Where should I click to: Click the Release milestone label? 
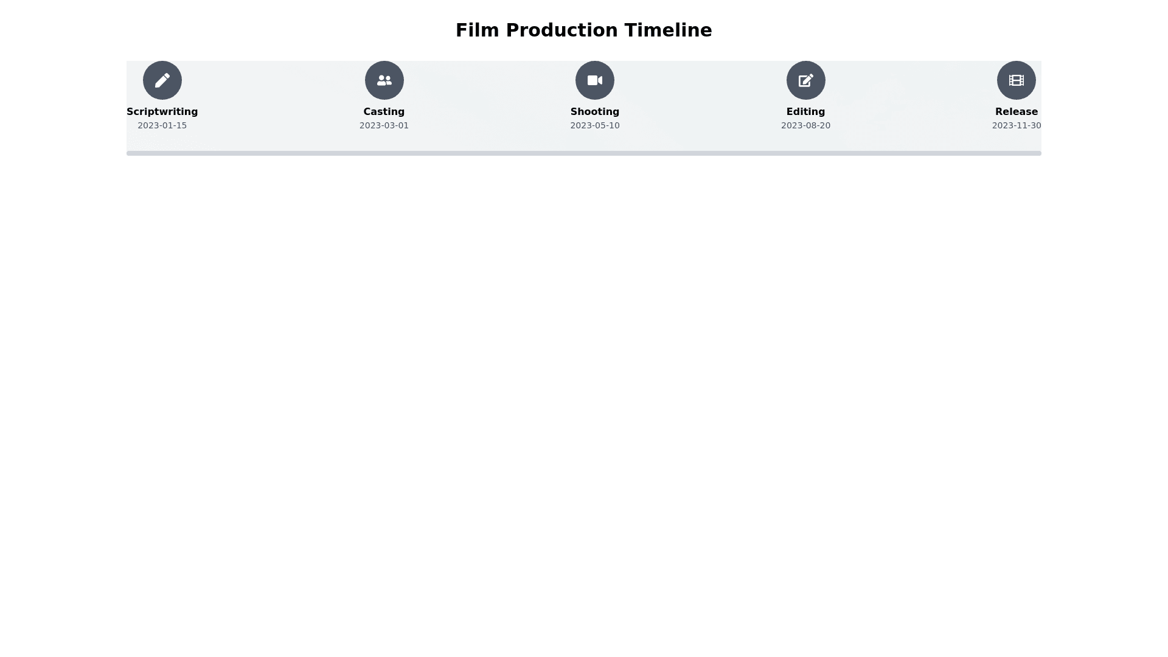tap(1016, 112)
